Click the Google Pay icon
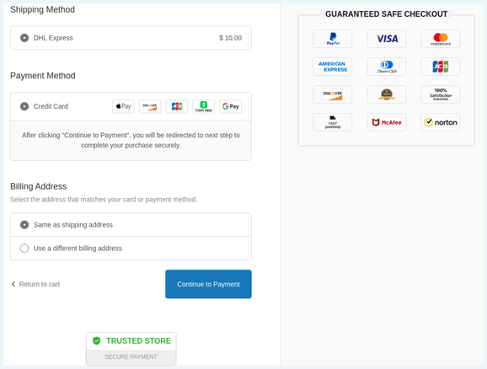This screenshot has height=369, width=487. [230, 106]
